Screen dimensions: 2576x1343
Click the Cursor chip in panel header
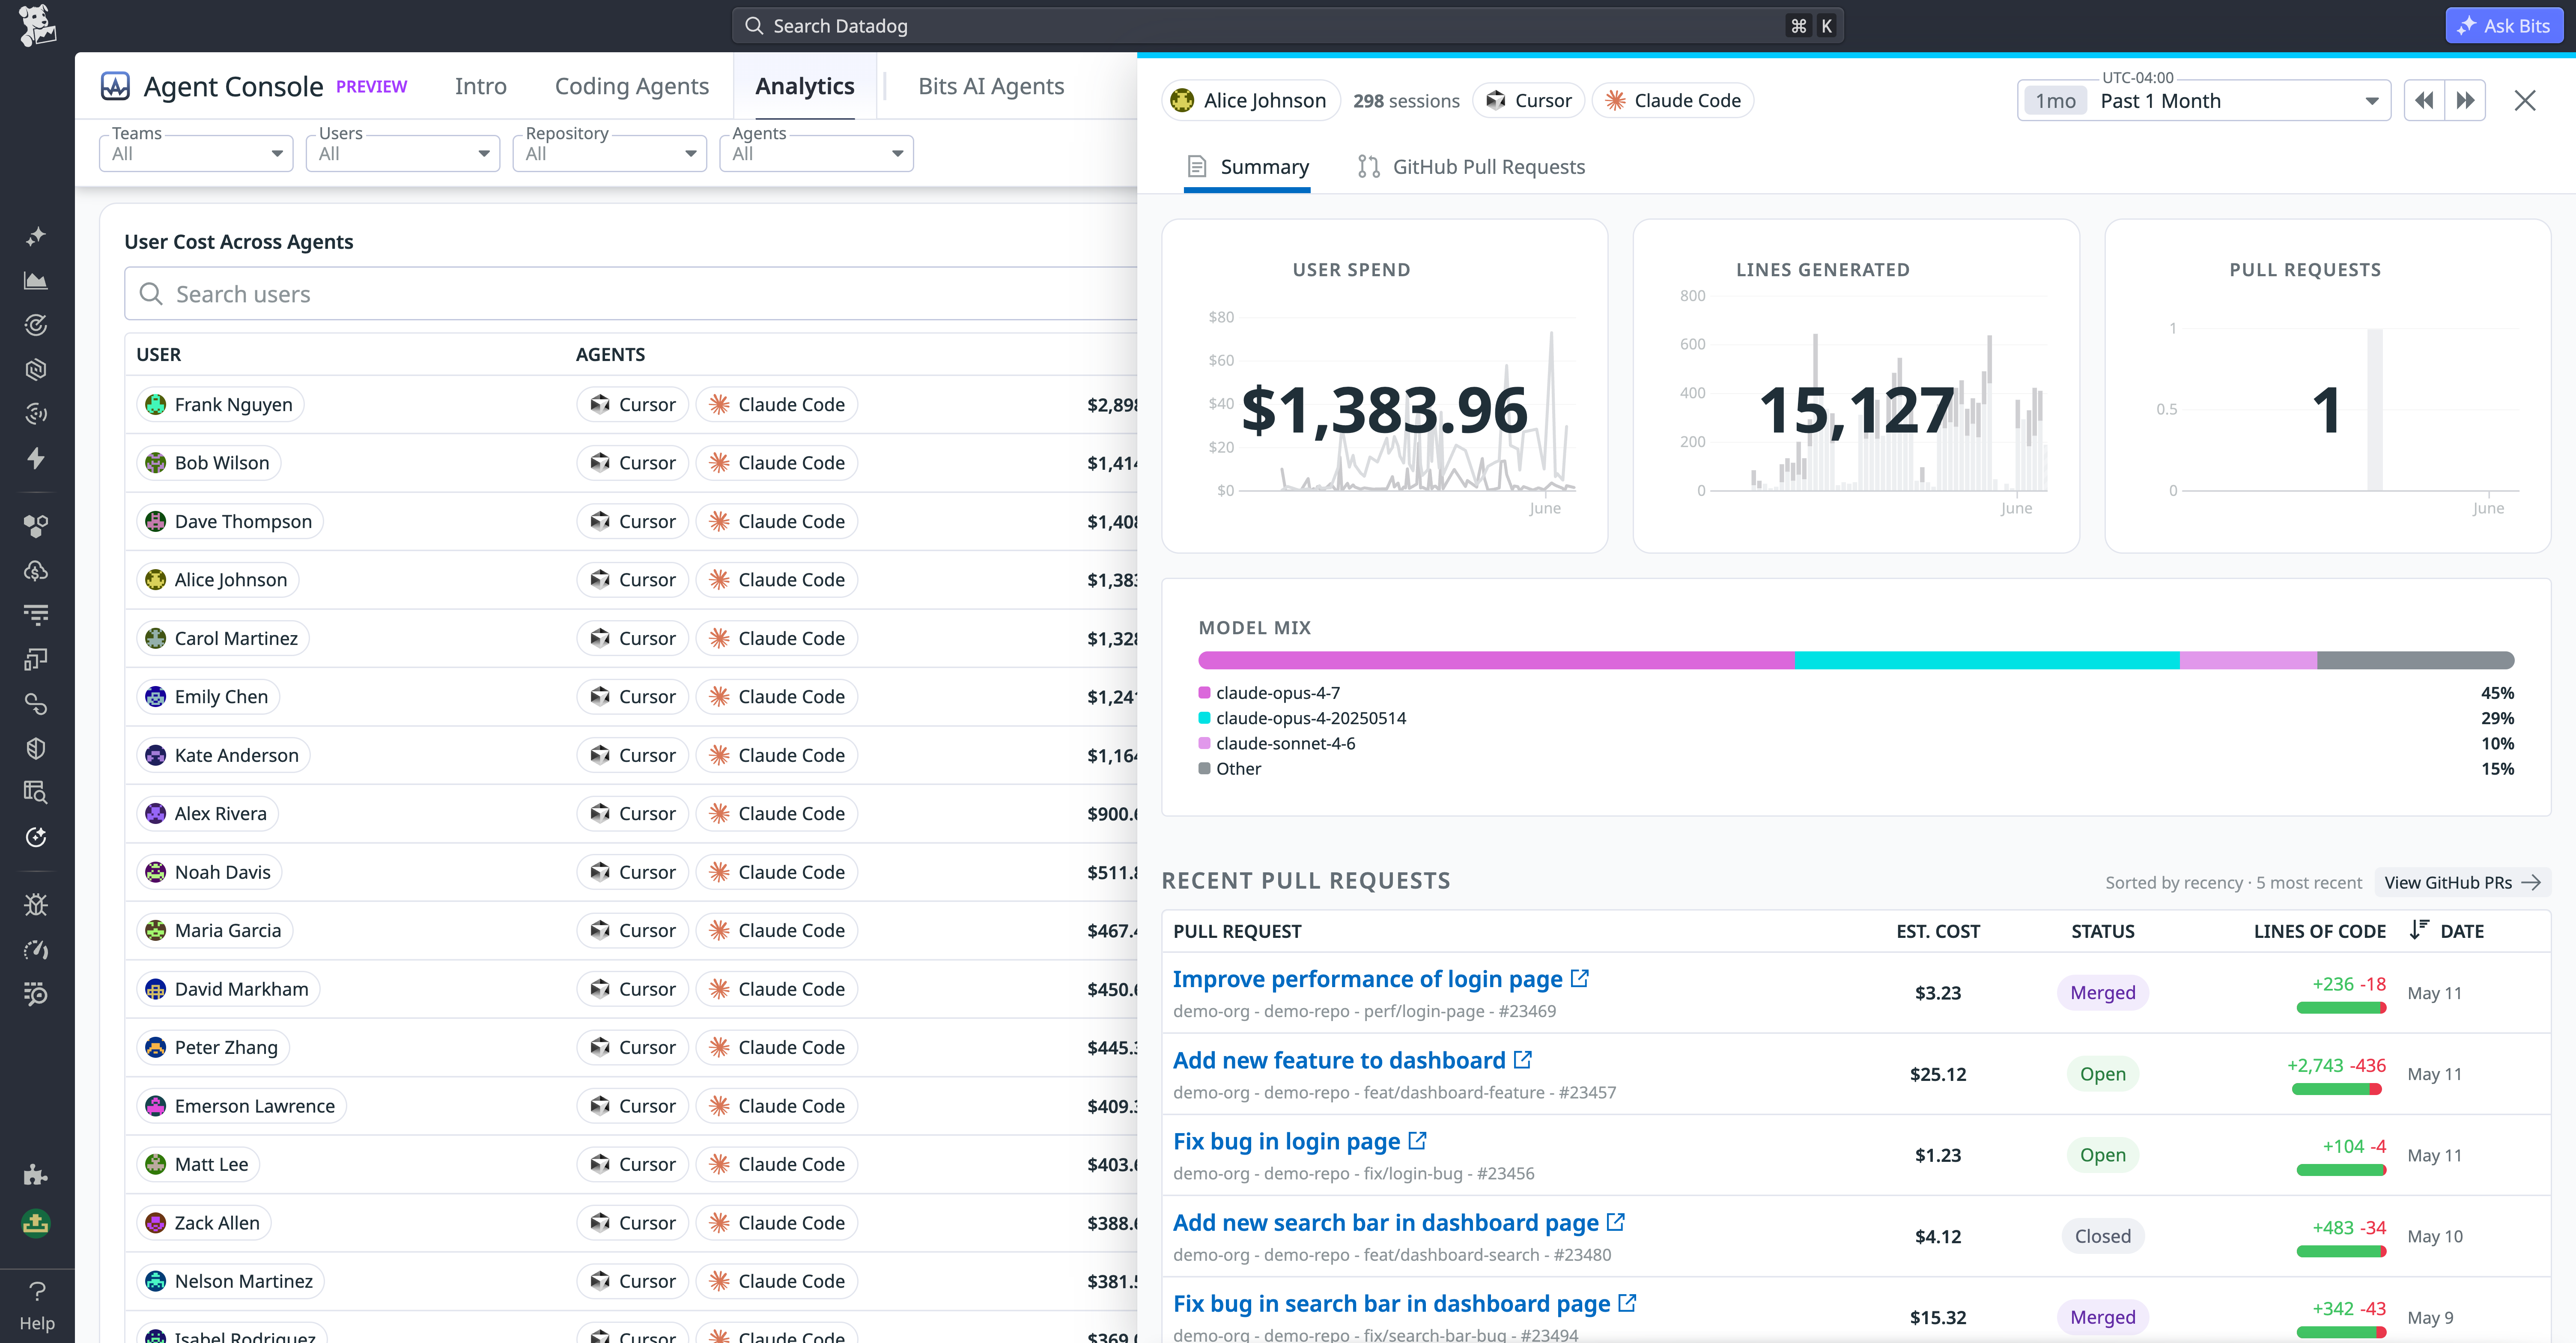coord(1529,100)
